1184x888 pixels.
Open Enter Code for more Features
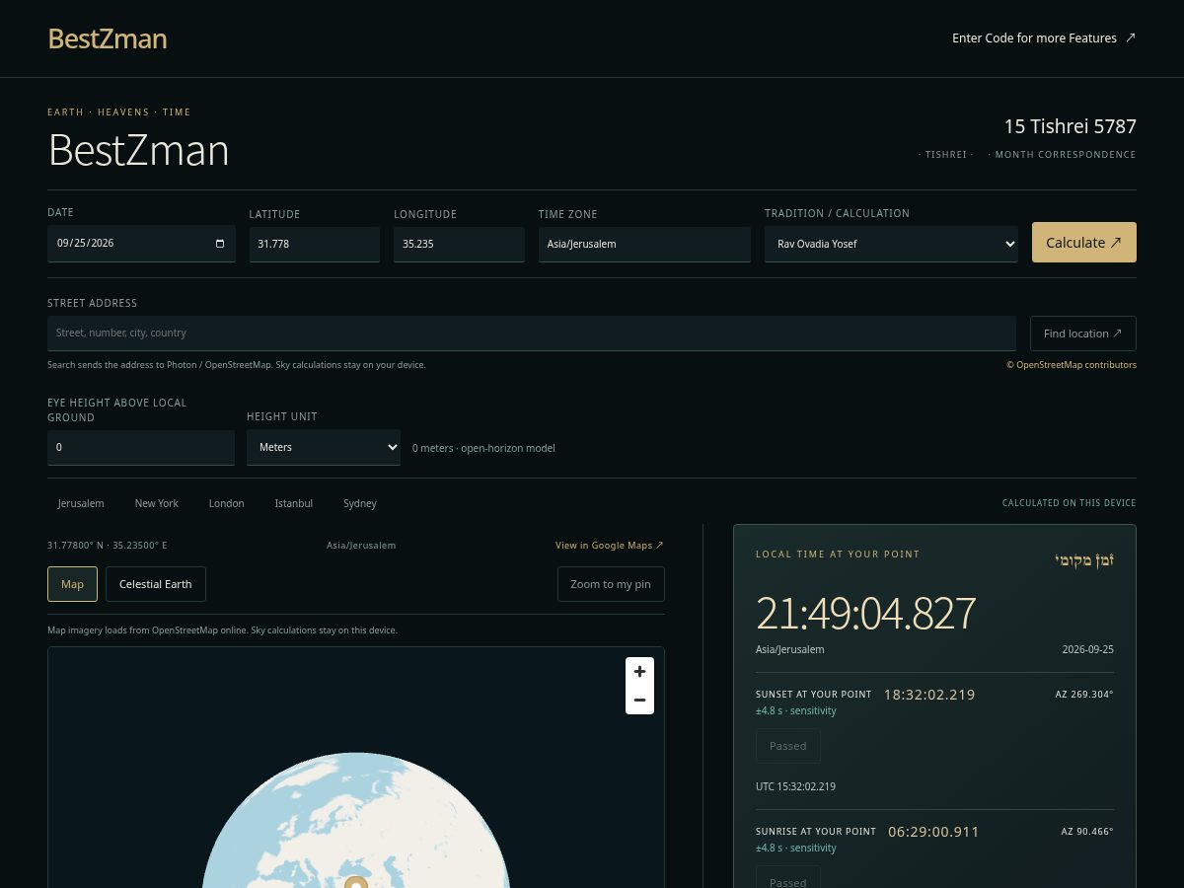[1044, 37]
